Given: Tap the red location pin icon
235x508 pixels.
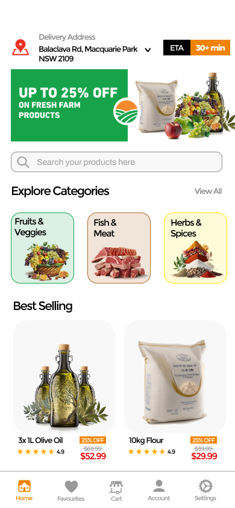Looking at the screenshot, I should click(20, 48).
